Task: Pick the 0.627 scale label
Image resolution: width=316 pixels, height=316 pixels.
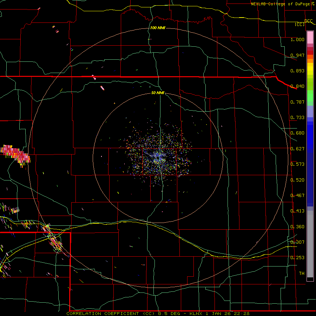Action: (x=297, y=149)
